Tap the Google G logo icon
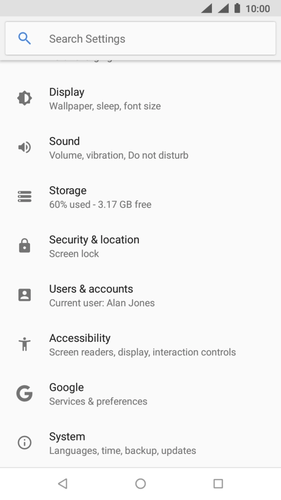The width and height of the screenshot is (281, 500). click(x=24, y=394)
